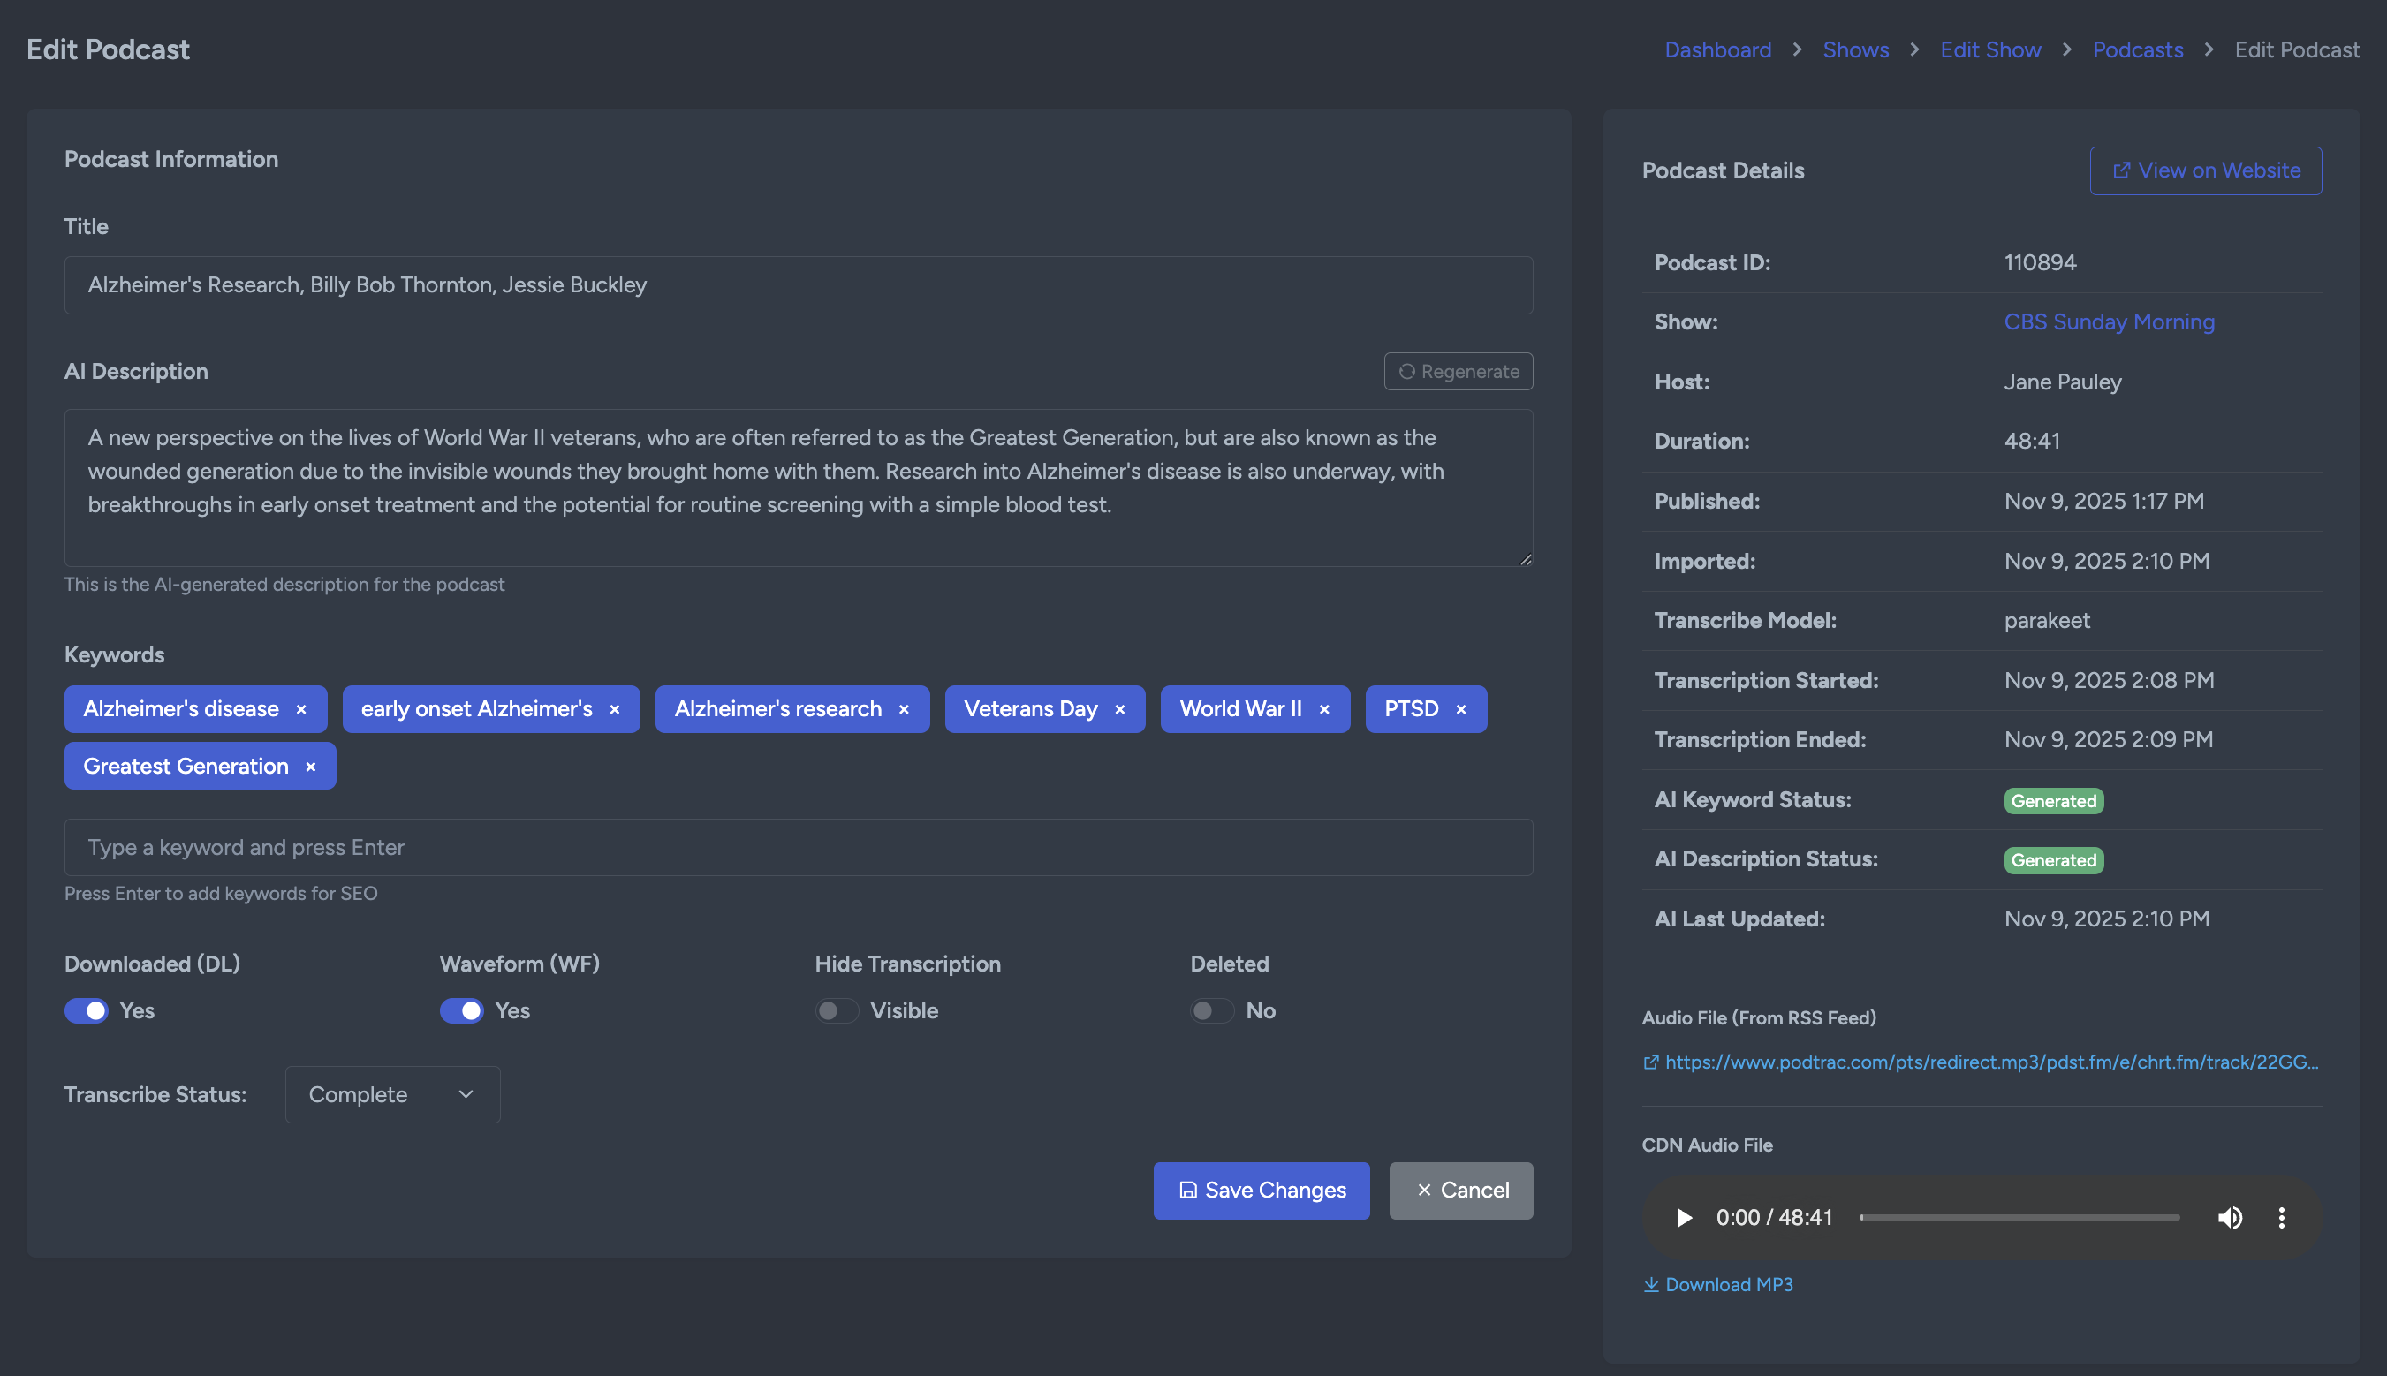Mute the audio player volume
Screen dimensions: 2387x1376
[2229, 1217]
